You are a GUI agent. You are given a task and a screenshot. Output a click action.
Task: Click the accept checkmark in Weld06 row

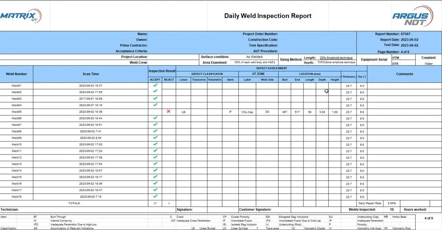pos(155,118)
